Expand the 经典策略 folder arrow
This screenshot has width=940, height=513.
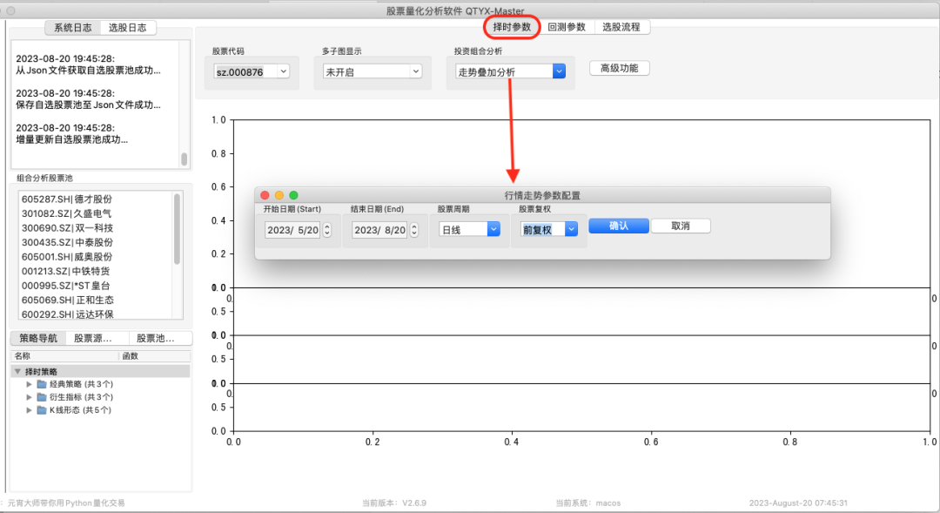[29, 384]
